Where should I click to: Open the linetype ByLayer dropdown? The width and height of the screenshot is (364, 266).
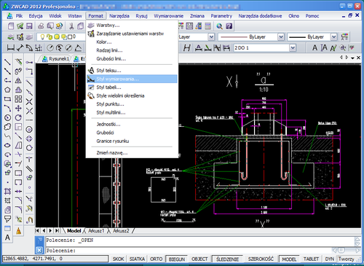[x=281, y=37]
